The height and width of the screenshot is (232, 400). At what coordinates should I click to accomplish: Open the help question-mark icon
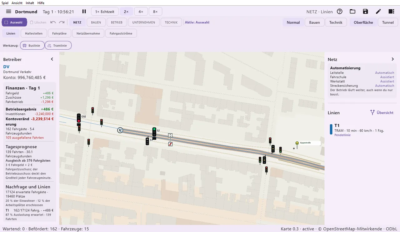340,12
